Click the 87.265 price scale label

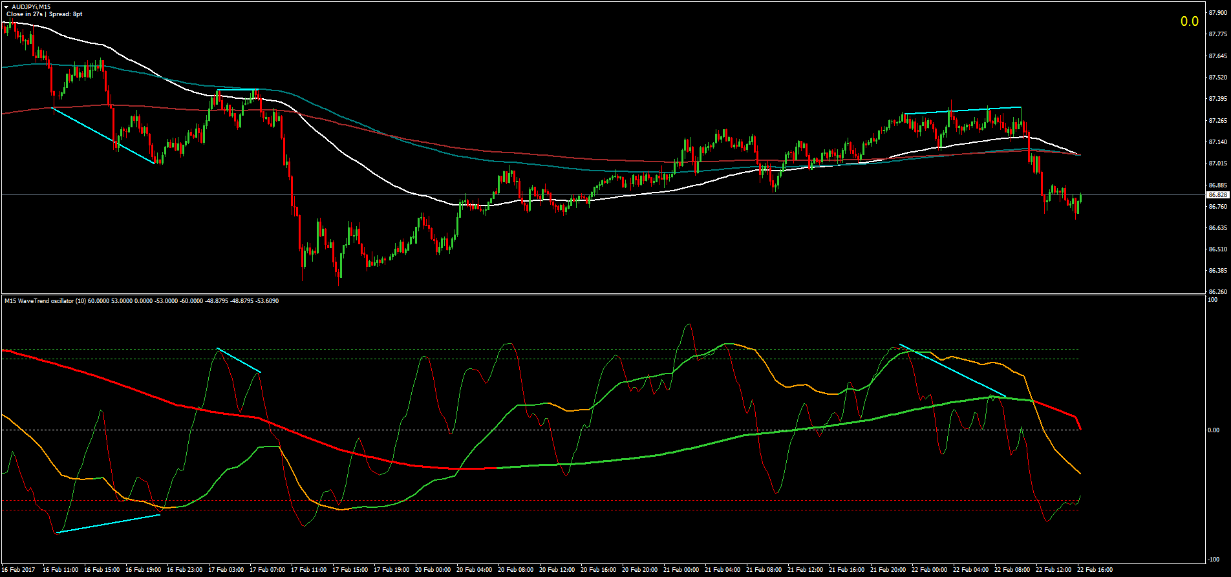pos(1217,121)
